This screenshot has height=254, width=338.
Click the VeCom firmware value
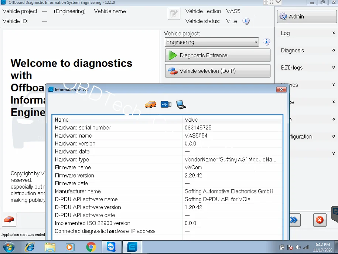pyautogui.click(x=193, y=167)
